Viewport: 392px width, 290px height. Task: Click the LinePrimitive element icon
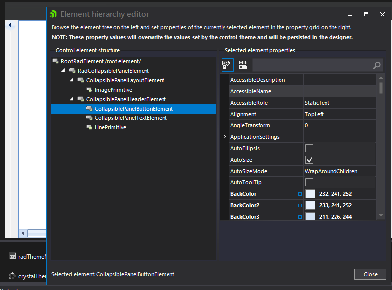click(89, 127)
